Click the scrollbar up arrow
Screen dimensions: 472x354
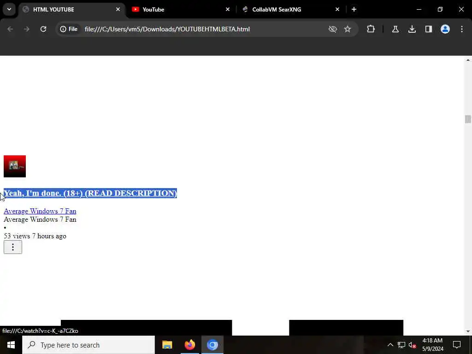(x=468, y=60)
